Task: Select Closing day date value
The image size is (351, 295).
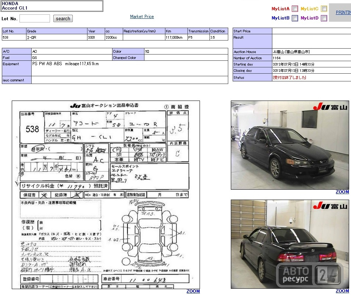Action: 293,70
